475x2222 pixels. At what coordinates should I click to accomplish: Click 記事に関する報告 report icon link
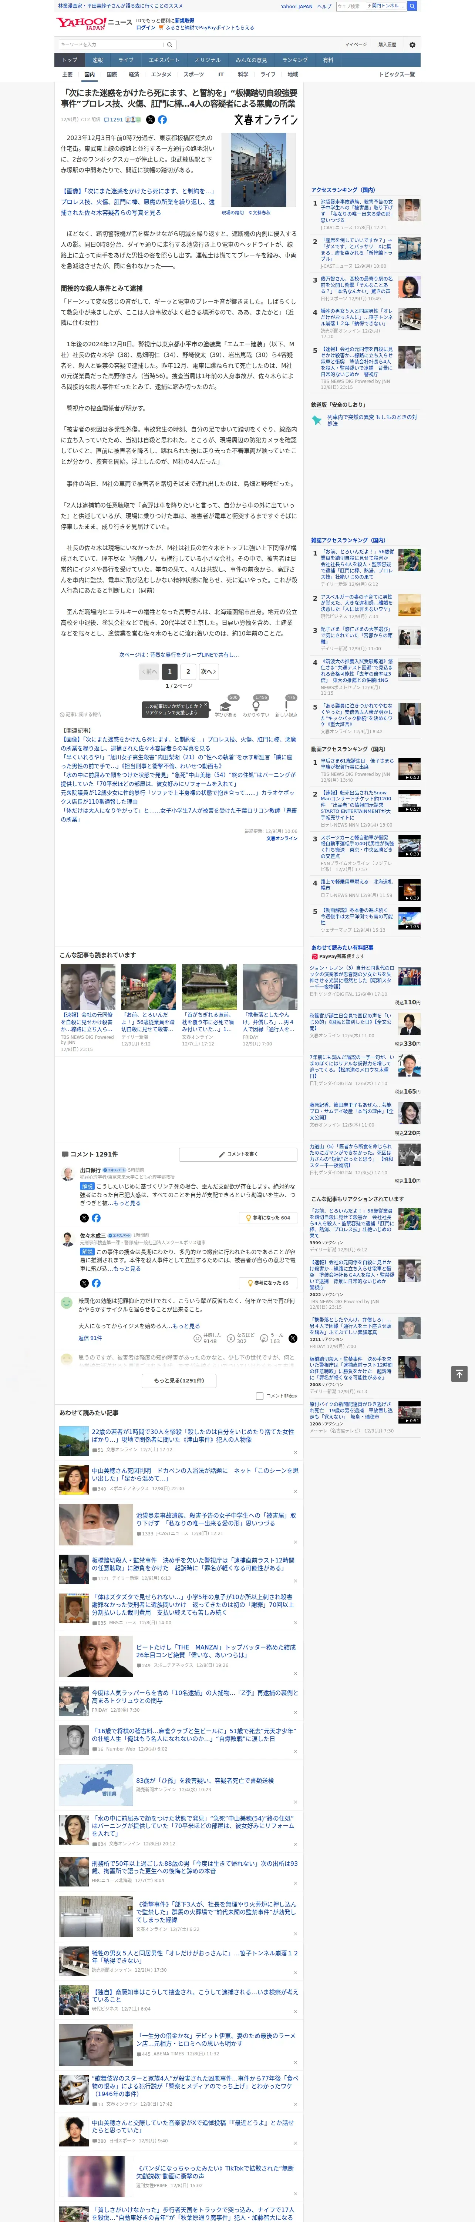tap(81, 714)
